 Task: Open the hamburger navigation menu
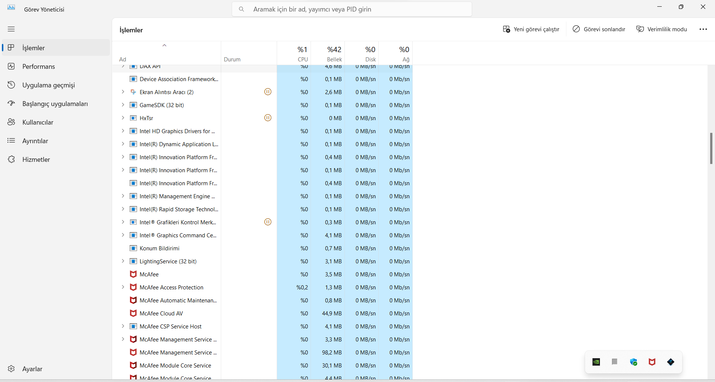[x=11, y=29]
